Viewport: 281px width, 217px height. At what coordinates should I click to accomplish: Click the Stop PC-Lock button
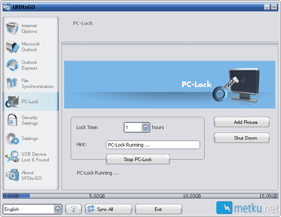[138, 159]
